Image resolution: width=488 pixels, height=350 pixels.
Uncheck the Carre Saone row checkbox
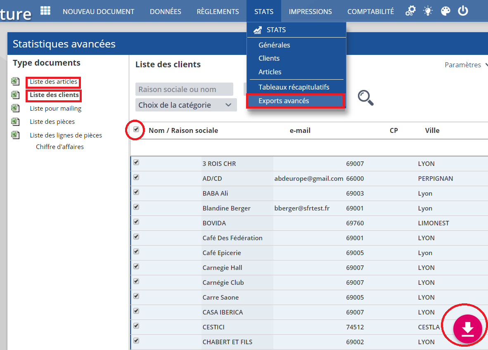tap(136, 296)
